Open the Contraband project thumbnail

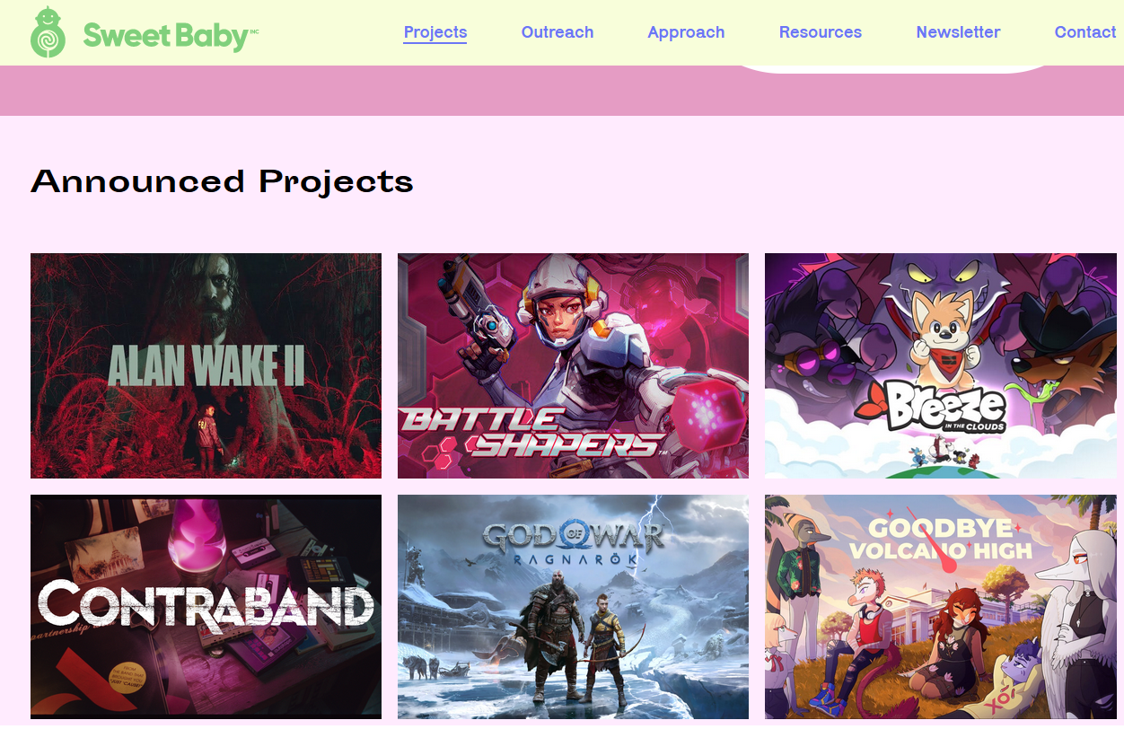coord(206,607)
